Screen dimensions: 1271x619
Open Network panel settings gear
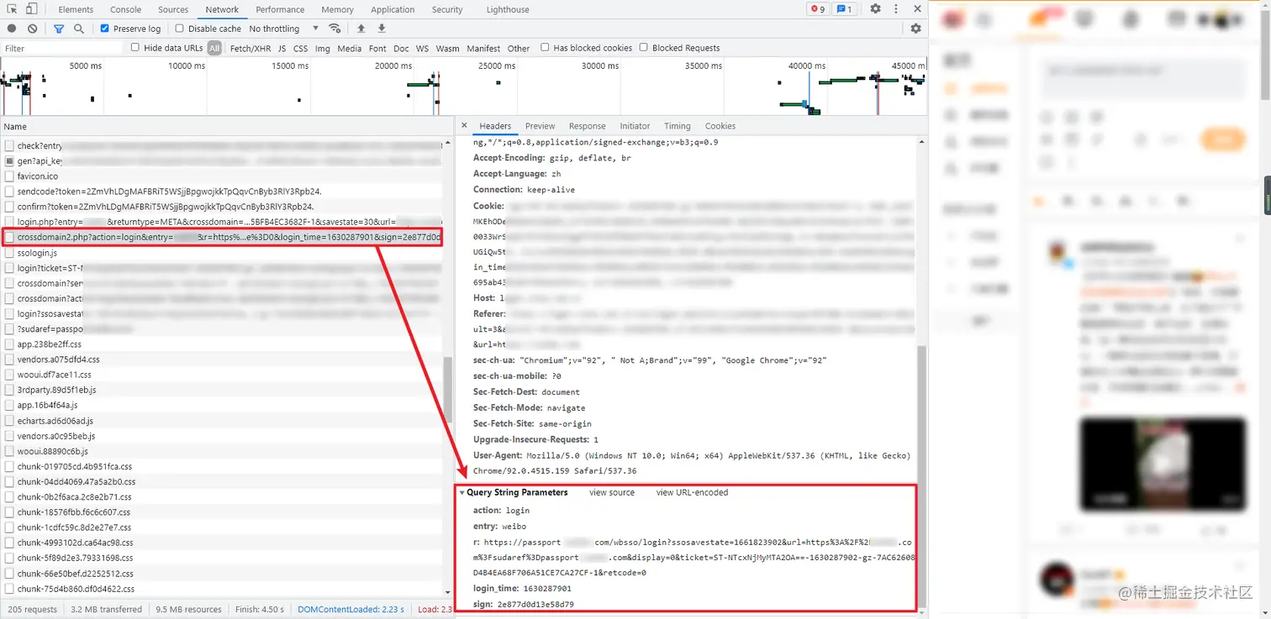(915, 29)
